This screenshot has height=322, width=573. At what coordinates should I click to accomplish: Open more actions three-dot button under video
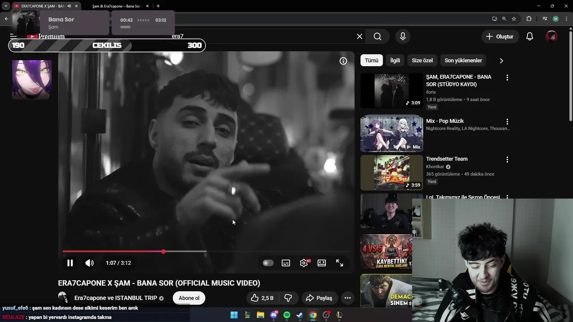tap(347, 298)
